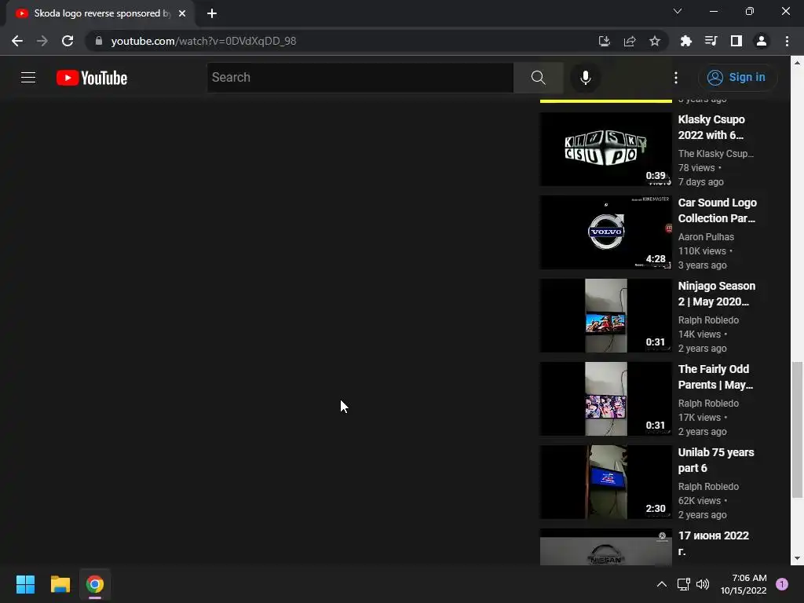The height and width of the screenshot is (603, 804).
Task: Open Chrome profile avatar icon
Action: coord(761,41)
